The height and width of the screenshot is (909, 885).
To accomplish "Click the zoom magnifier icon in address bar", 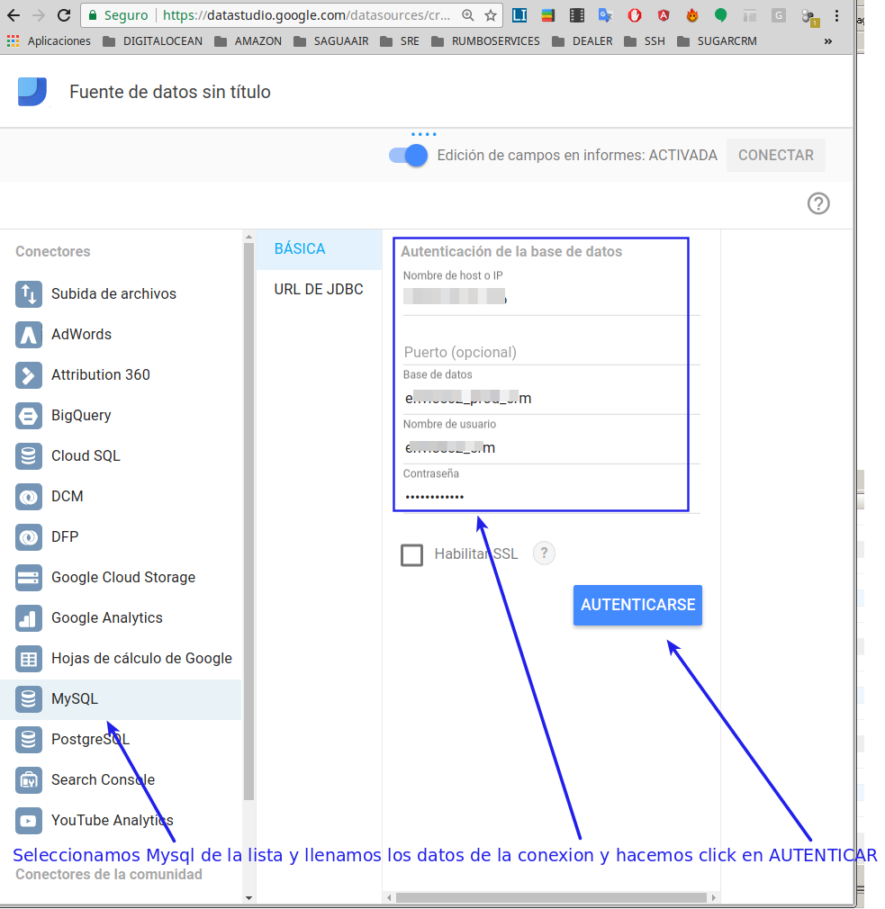I will coord(468,15).
